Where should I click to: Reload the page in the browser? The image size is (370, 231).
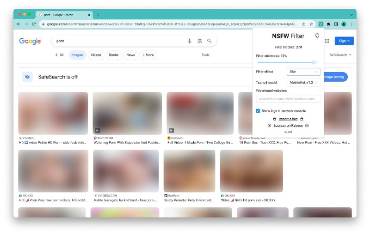34,24
